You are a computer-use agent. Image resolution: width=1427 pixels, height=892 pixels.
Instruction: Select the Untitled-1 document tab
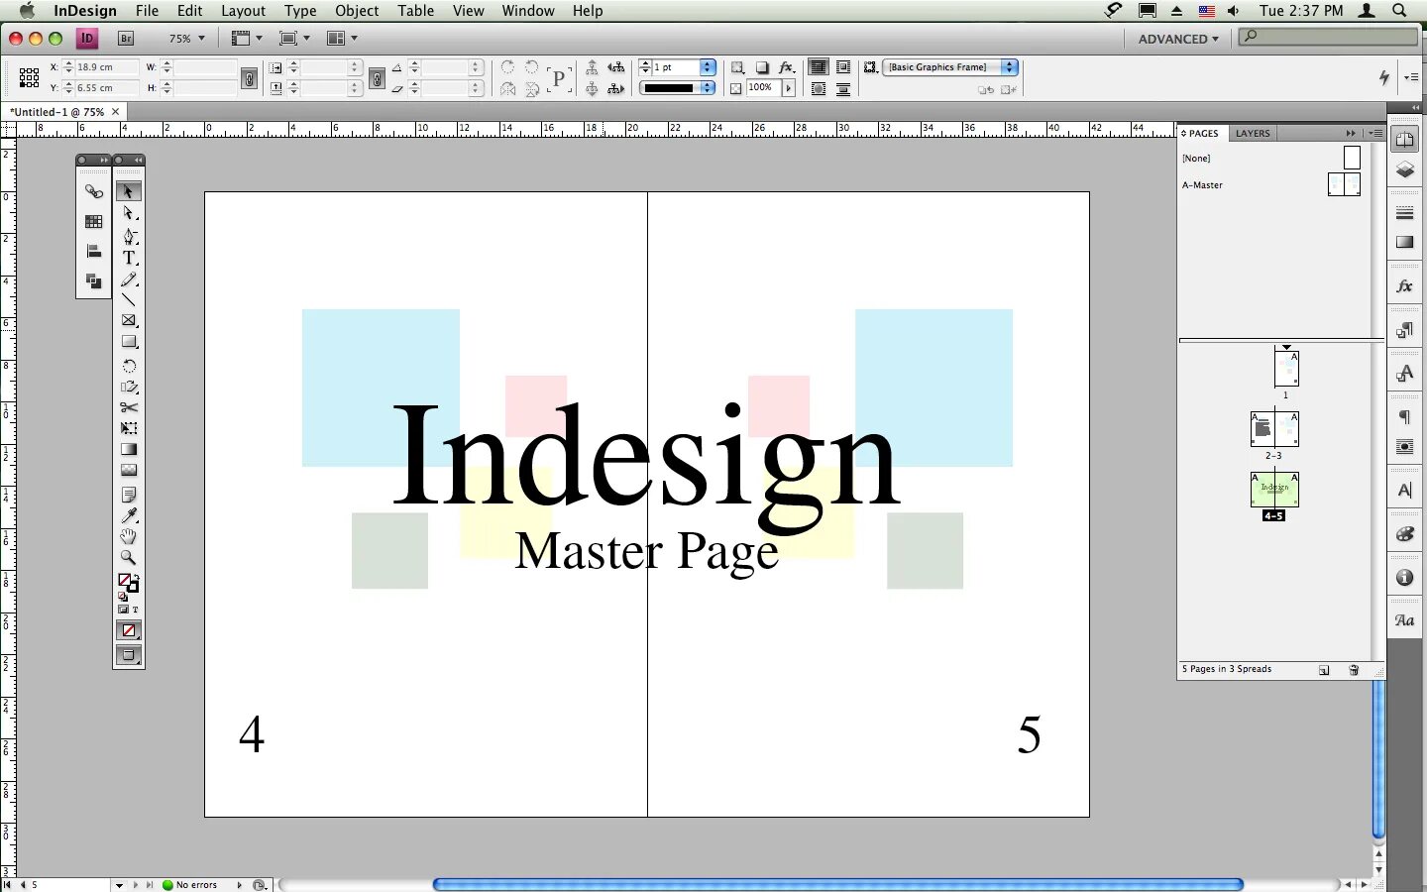64,112
